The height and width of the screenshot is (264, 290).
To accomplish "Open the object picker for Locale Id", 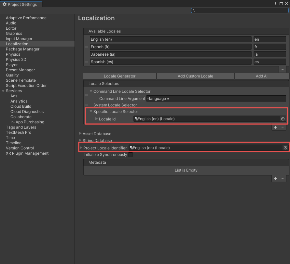I will tap(283, 118).
